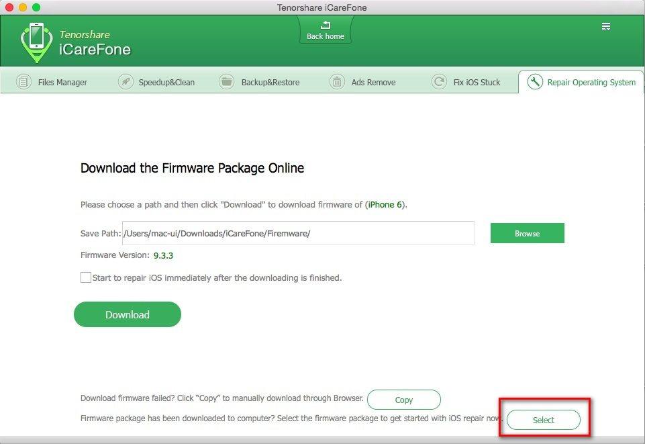Viewport: 645px width, 444px height.
Task: Open the Backup&Restore tab
Action: click(259, 82)
